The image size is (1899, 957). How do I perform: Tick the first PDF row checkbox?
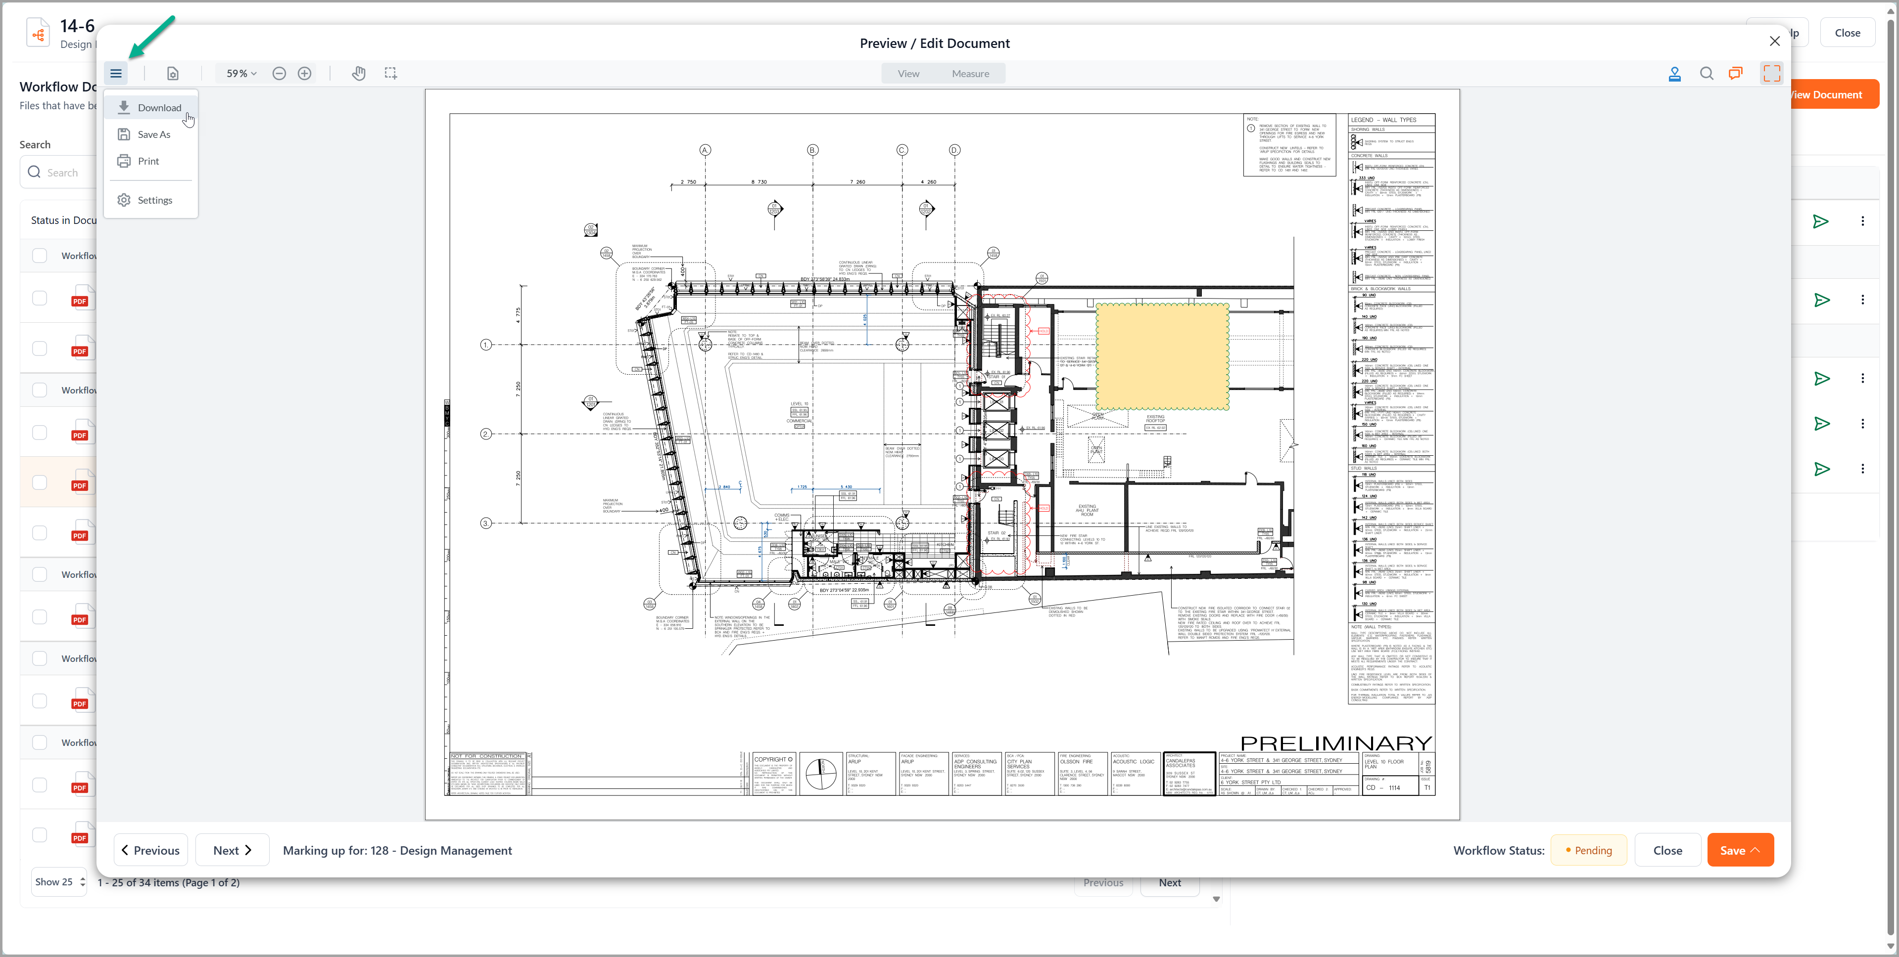40,299
